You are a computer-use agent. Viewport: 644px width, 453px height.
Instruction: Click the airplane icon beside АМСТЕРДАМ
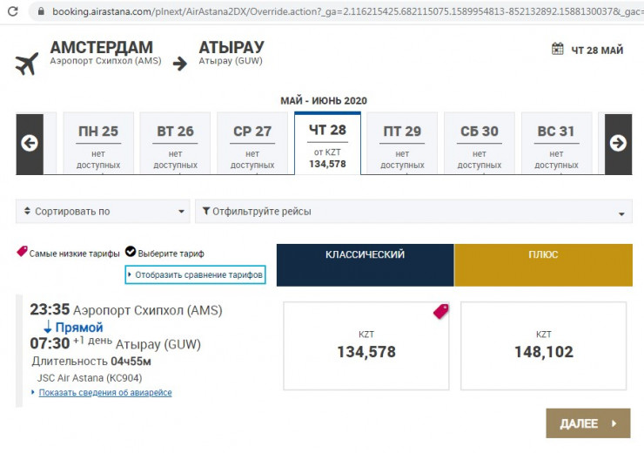point(27,64)
